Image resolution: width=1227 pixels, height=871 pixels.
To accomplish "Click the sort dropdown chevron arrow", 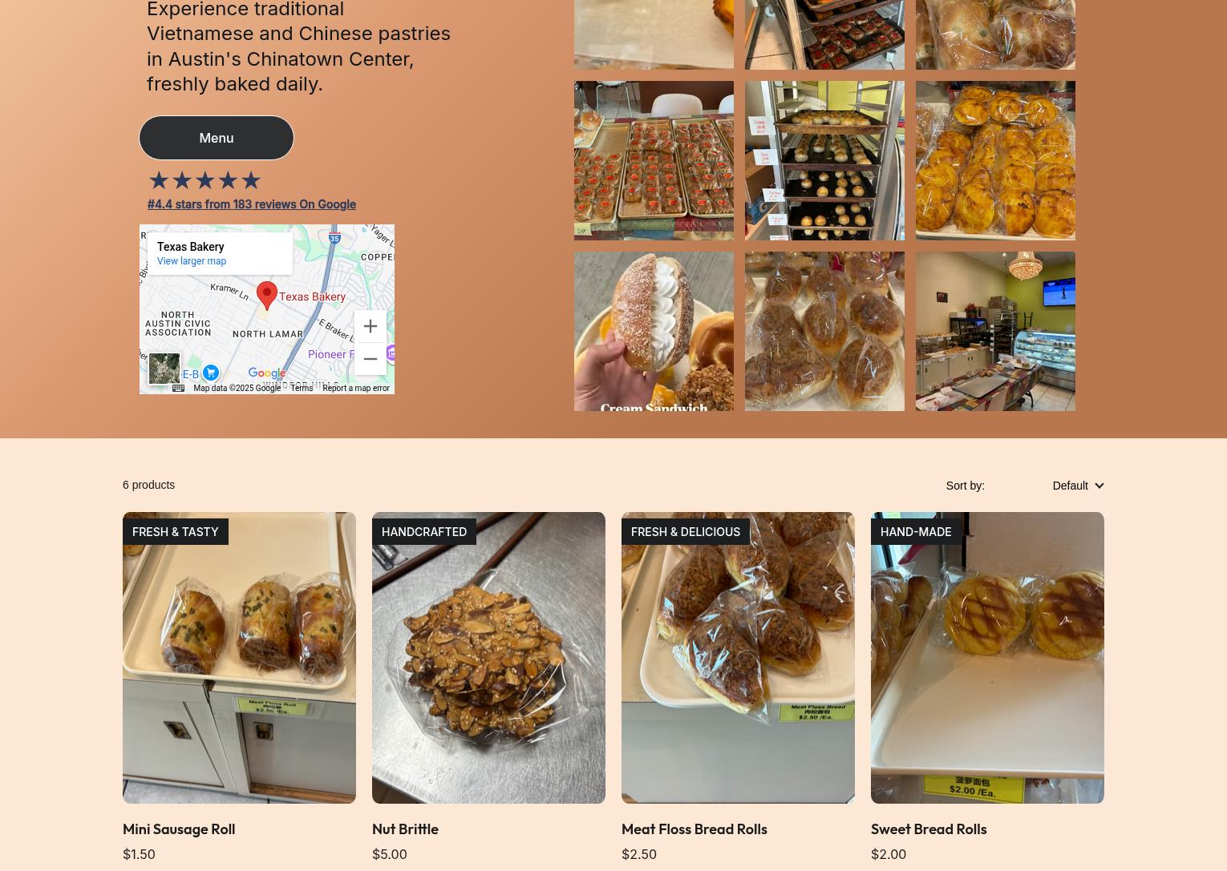I will pos(1099,486).
